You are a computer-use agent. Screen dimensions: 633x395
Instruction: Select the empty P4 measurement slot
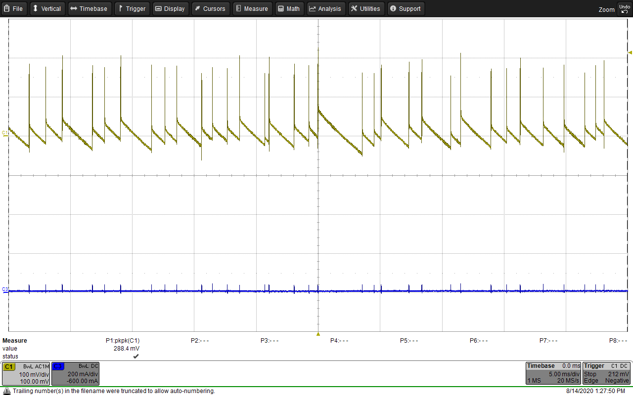coord(339,341)
